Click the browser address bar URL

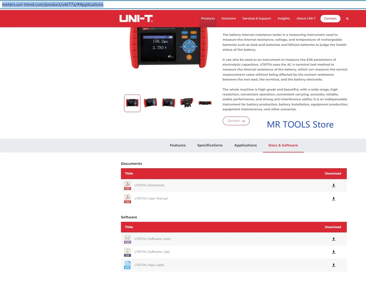52,5
